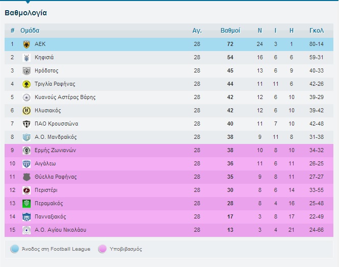Click the Αγ. column header

[x=197, y=31]
